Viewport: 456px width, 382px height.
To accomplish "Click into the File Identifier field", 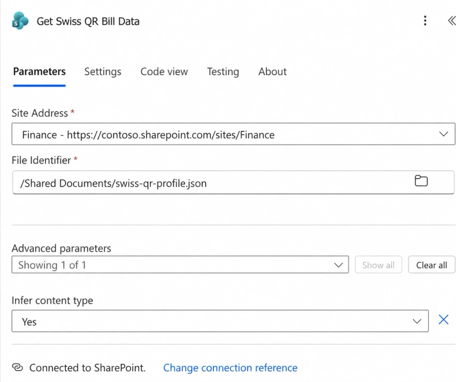I will 233,182.
